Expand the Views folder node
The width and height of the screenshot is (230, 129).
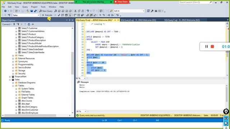[x=13, y=56]
